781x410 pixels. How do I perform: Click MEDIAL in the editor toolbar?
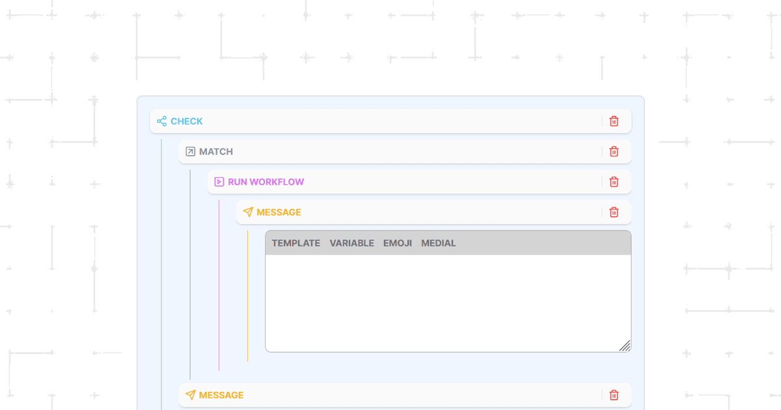[438, 243]
